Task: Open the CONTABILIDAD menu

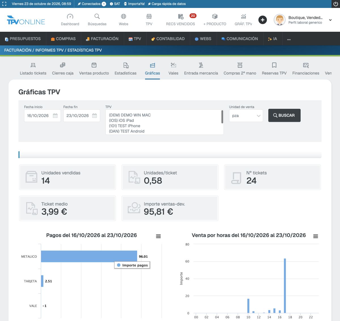Action: tap(168, 39)
